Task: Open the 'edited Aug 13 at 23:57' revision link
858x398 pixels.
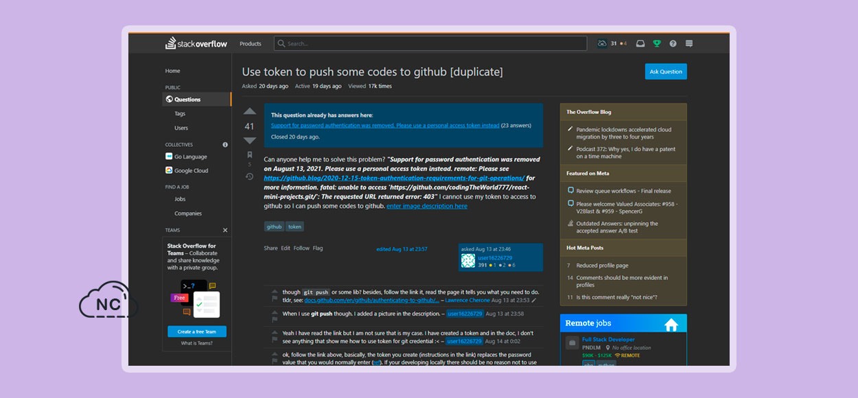Action: [x=402, y=249]
